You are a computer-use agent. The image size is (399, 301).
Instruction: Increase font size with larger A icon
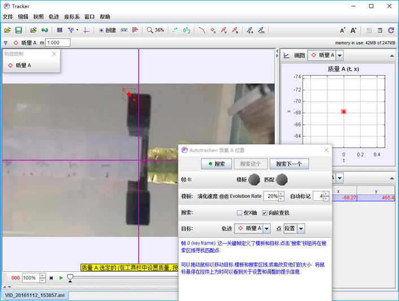point(354,30)
